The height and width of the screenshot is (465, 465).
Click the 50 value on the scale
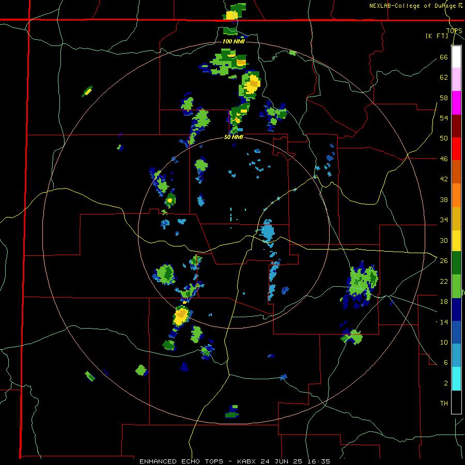tap(444, 138)
